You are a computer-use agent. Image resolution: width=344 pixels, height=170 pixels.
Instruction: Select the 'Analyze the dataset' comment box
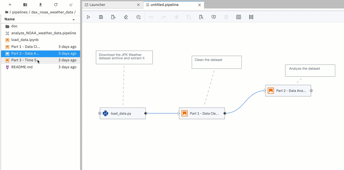click(310, 71)
